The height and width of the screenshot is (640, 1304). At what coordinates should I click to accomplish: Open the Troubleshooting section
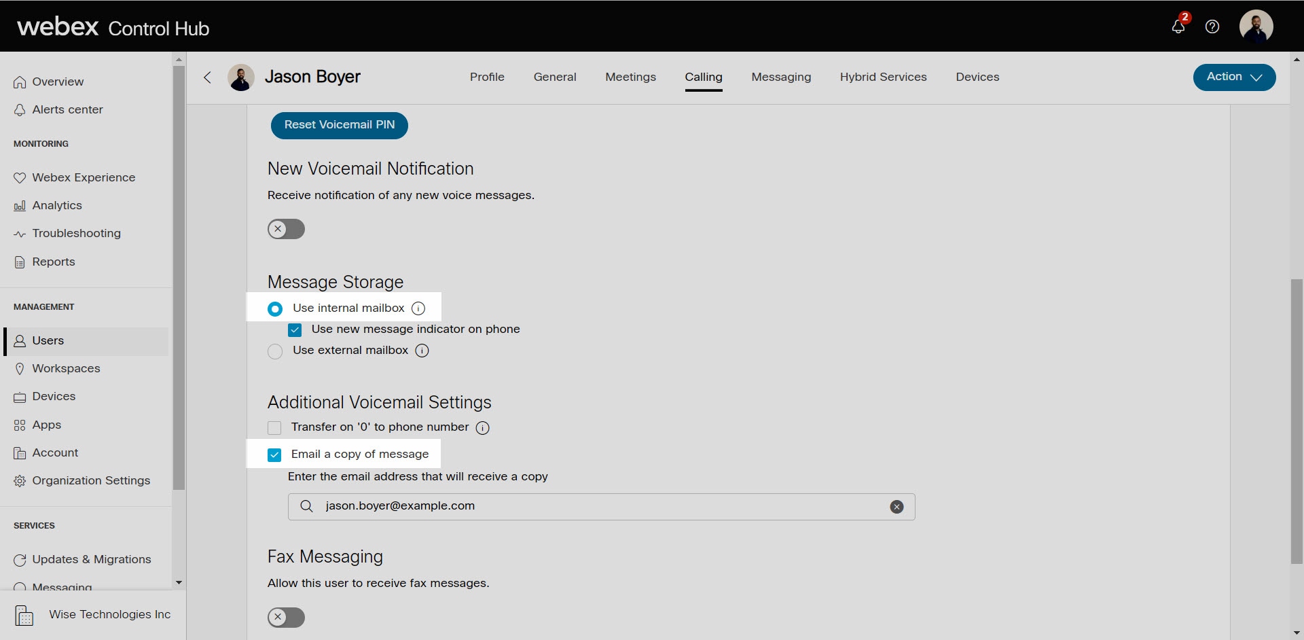coord(76,233)
